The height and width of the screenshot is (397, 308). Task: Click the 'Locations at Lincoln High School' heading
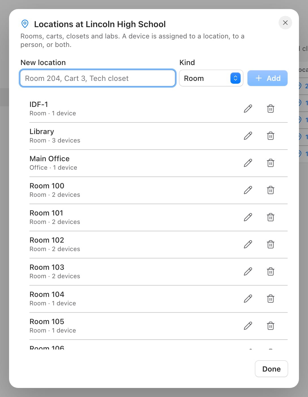click(100, 24)
